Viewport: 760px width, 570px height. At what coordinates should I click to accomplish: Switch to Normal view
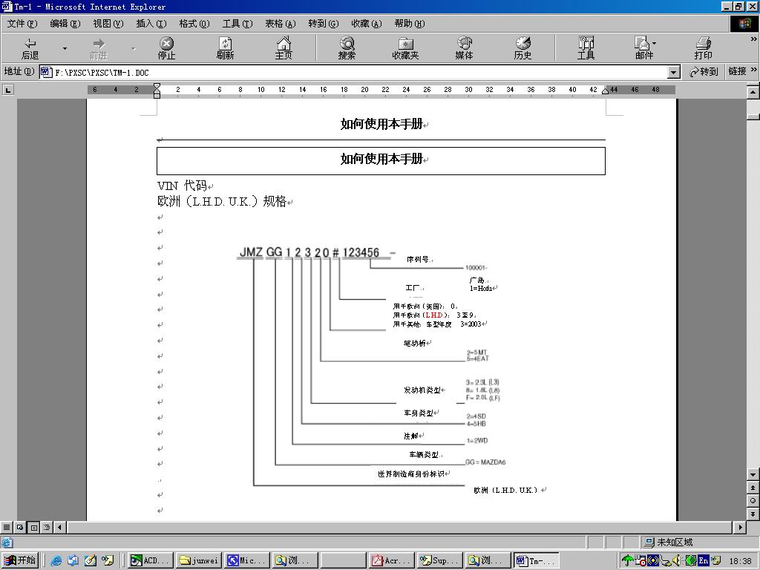click(7, 528)
